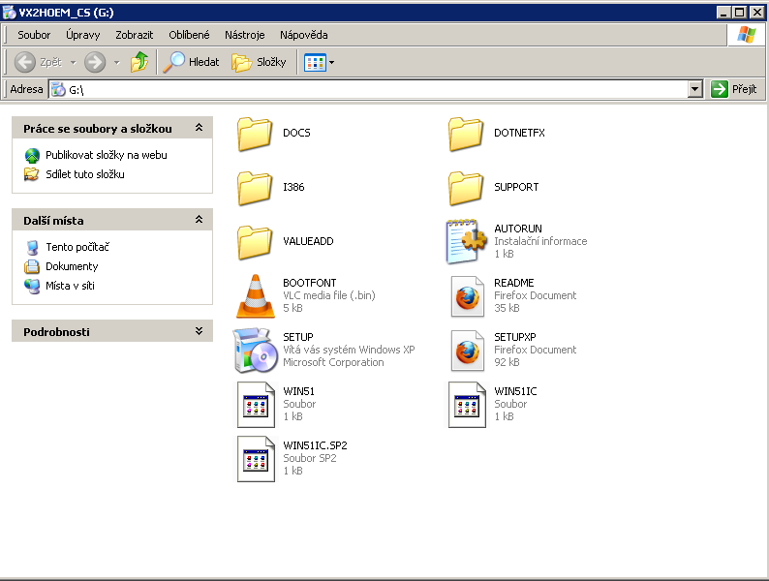Select the SETUP installer icon
Viewport: 769px width, 581px height.
[256, 350]
